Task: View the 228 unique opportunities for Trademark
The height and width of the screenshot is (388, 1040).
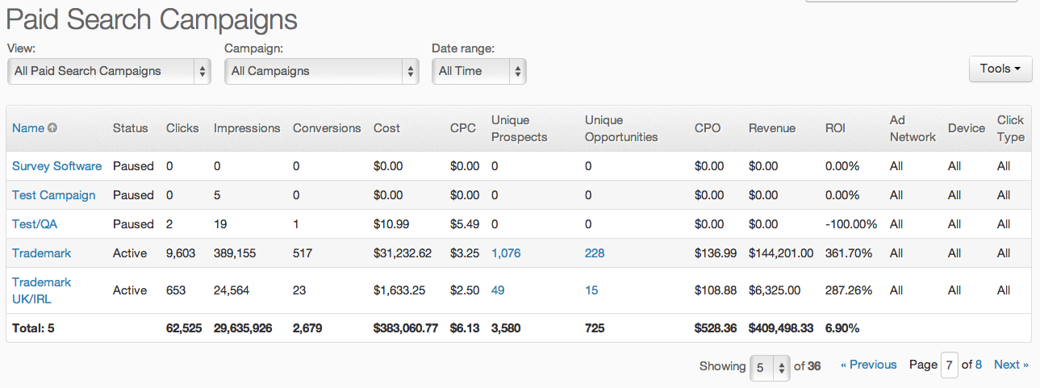Action: 595,253
